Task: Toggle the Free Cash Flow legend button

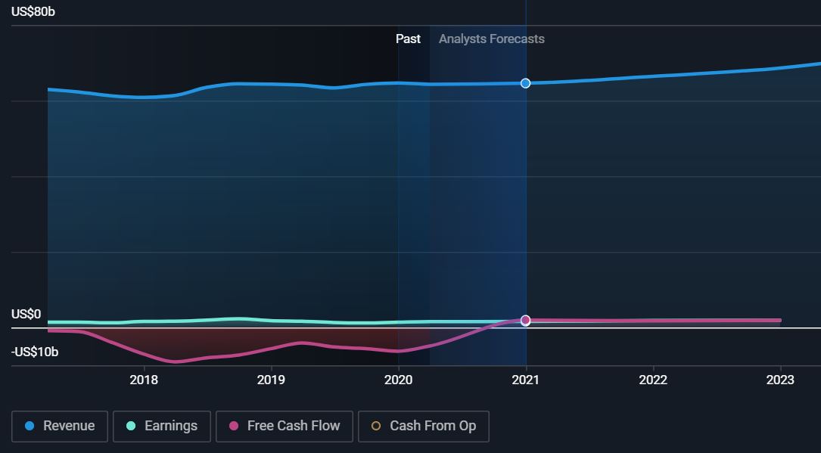Action: click(x=285, y=426)
